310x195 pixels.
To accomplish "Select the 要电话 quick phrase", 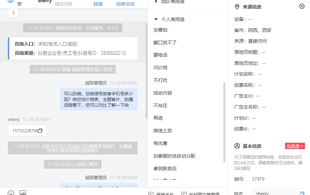I will [x=160, y=55].
